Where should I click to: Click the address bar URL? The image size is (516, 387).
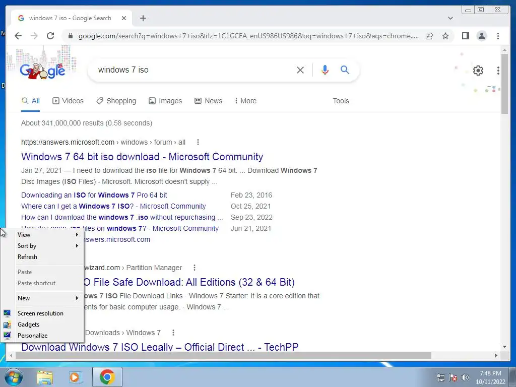coord(248,36)
